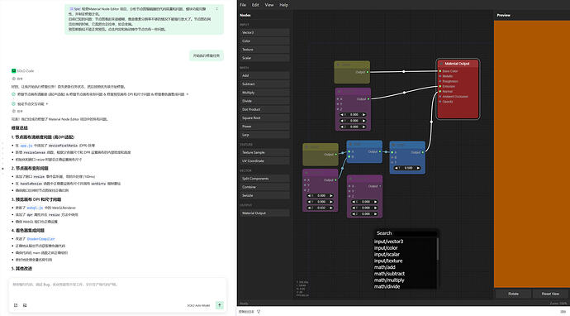Choose the Subtract math node
Viewport: 570px width, 316px height.
click(x=264, y=84)
